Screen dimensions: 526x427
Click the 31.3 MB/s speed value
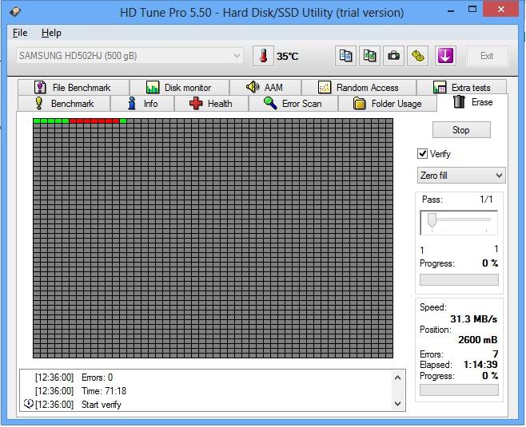point(474,318)
